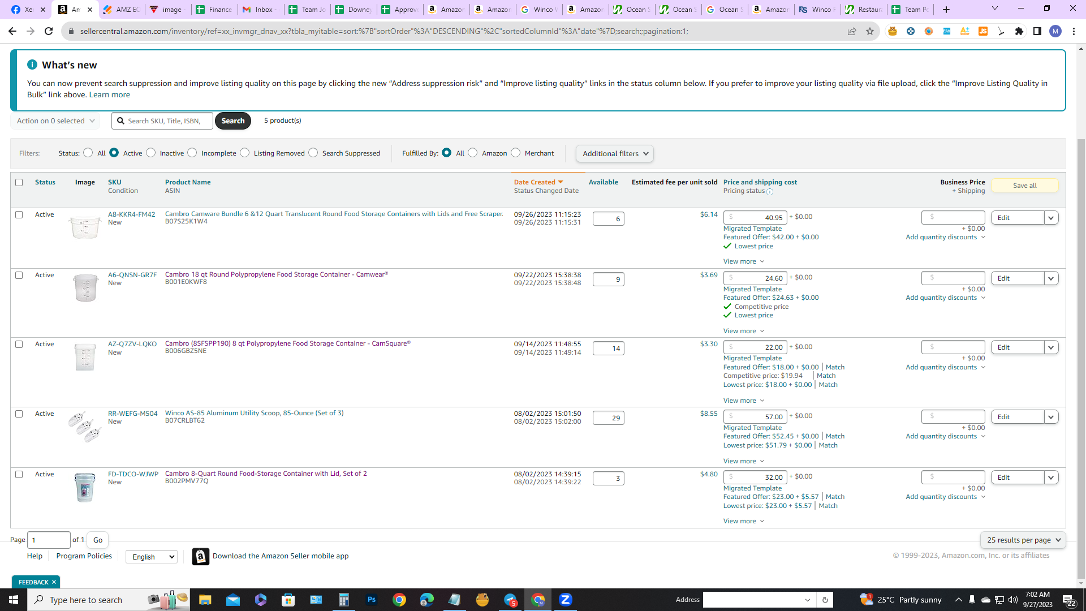
Task: Filter Fulfilled By Merchant
Action: (x=515, y=153)
